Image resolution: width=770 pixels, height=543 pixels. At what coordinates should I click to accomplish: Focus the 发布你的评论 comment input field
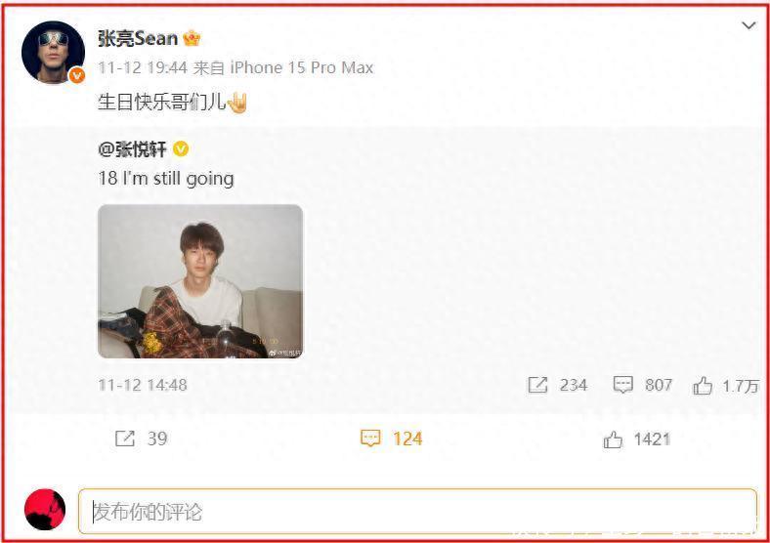[417, 511]
